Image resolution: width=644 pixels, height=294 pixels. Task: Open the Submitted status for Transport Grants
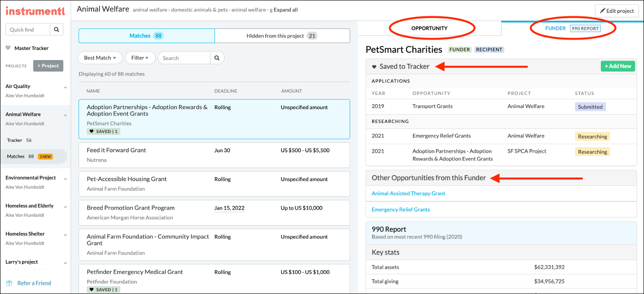(x=590, y=107)
